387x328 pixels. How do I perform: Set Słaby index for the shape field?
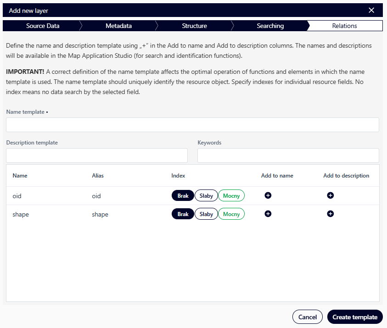(x=206, y=214)
